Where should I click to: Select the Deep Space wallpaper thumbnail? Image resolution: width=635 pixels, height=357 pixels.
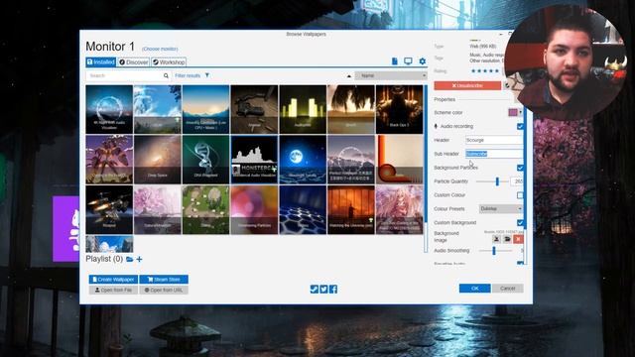point(157,160)
